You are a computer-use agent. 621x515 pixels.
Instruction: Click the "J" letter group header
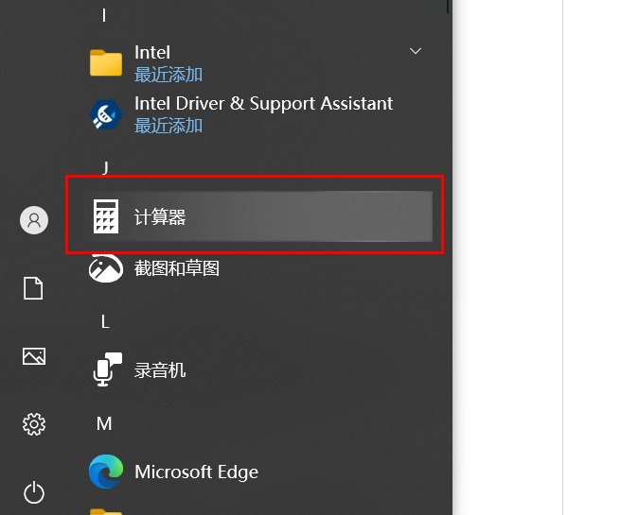105,167
